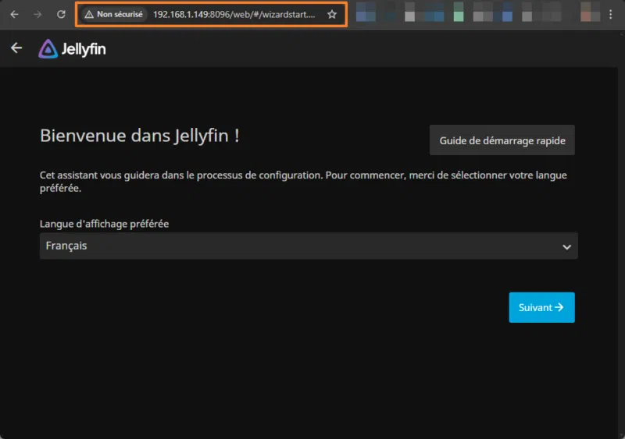Click the green blurred extension icon
This screenshot has height=439, width=625.
458,14
